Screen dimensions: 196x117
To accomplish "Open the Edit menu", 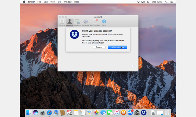I will click(x=46, y=2).
